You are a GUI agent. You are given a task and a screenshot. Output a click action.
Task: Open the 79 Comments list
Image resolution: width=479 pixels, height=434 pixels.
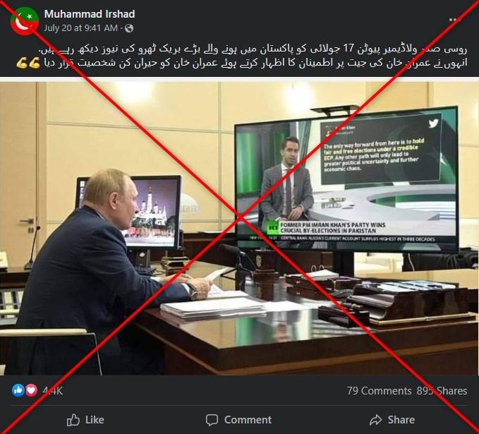tap(379, 391)
